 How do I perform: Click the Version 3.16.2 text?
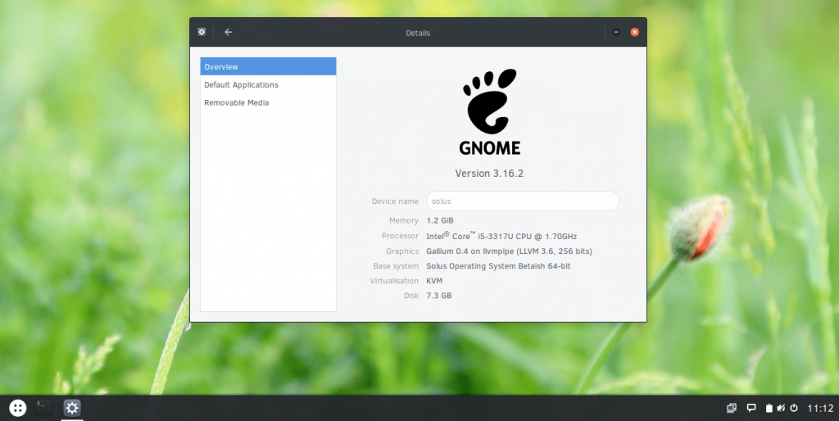coord(489,174)
